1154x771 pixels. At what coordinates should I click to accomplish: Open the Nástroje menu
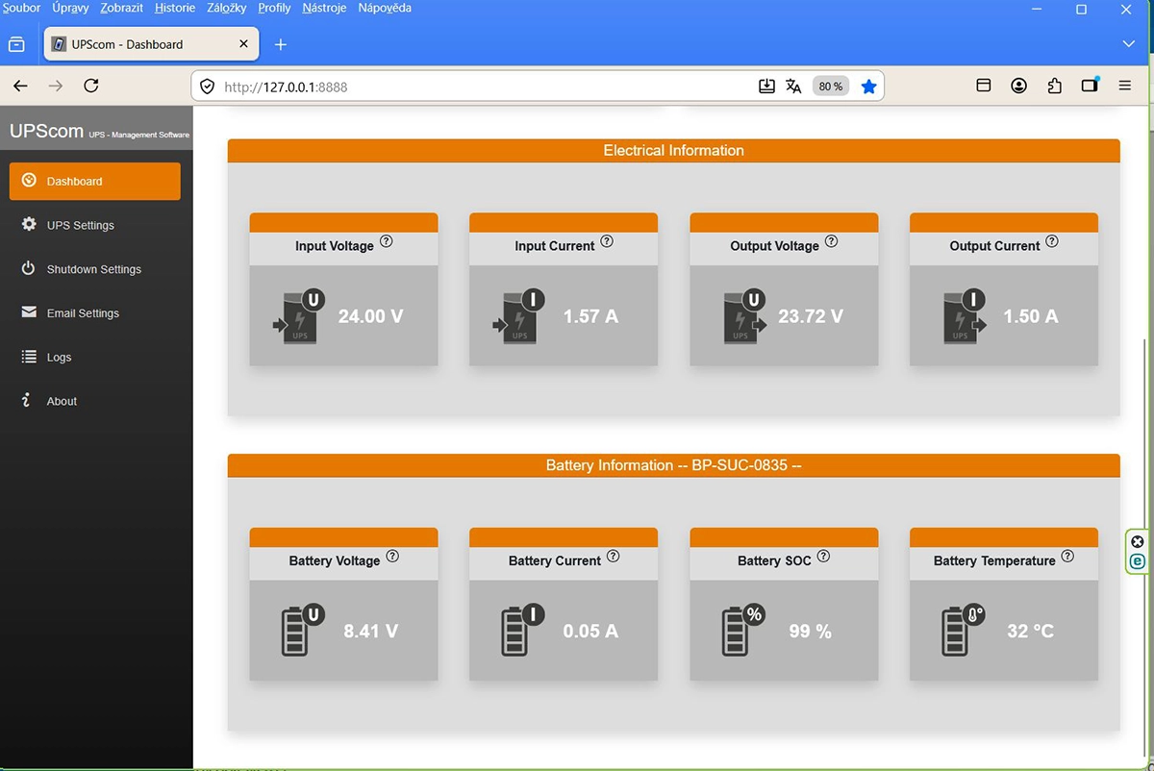(324, 8)
